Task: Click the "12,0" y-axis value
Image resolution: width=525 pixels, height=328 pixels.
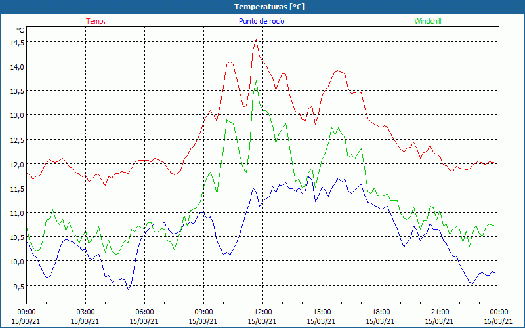Action: tap(18, 165)
